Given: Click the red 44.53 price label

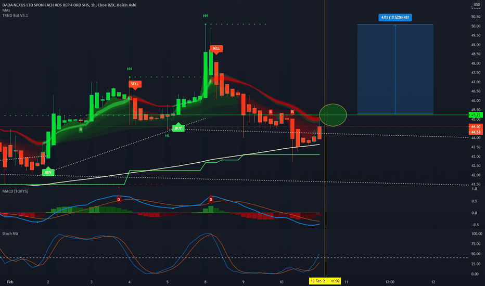Looking at the screenshot, I should 476,132.
